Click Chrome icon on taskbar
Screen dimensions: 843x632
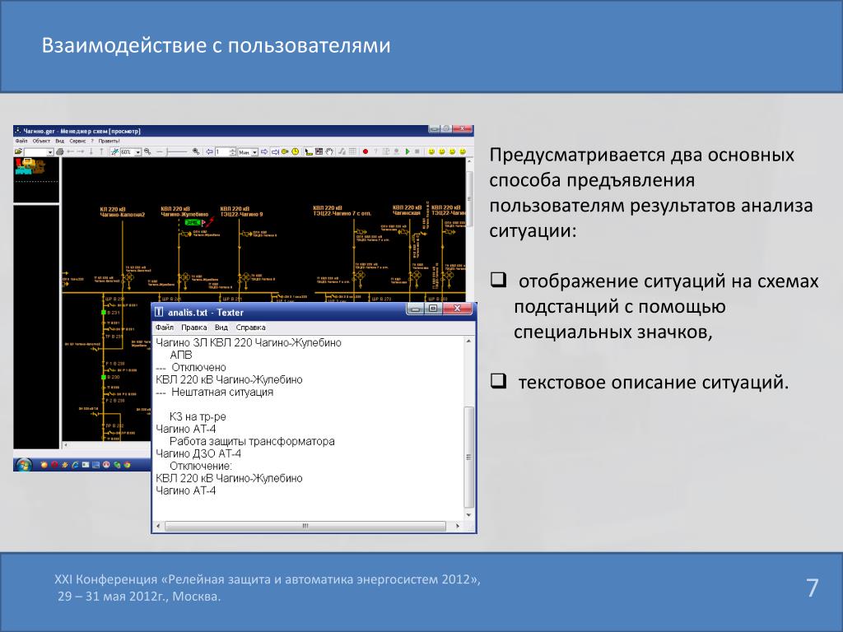(128, 465)
